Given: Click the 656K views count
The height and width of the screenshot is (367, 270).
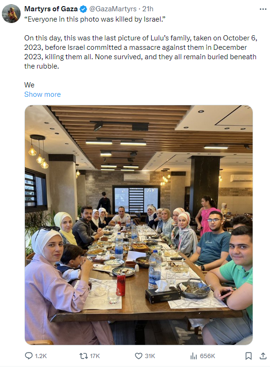Looking at the screenshot, I should (208, 356).
